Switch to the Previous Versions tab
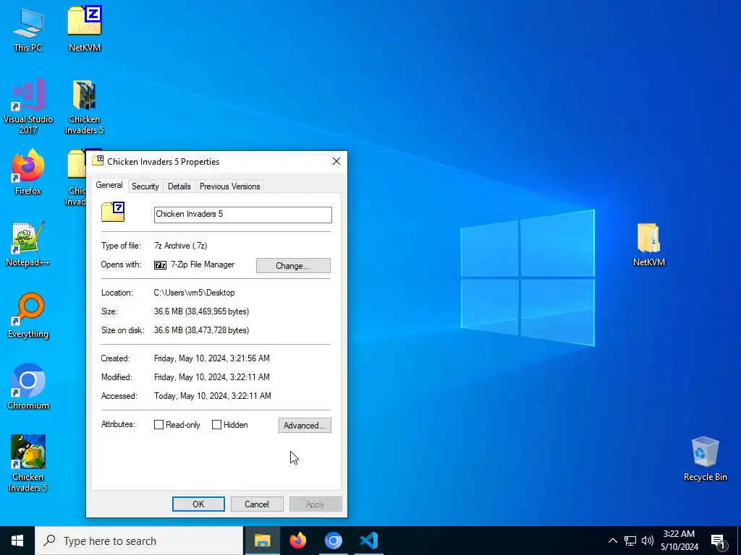The width and height of the screenshot is (741, 555). [229, 186]
